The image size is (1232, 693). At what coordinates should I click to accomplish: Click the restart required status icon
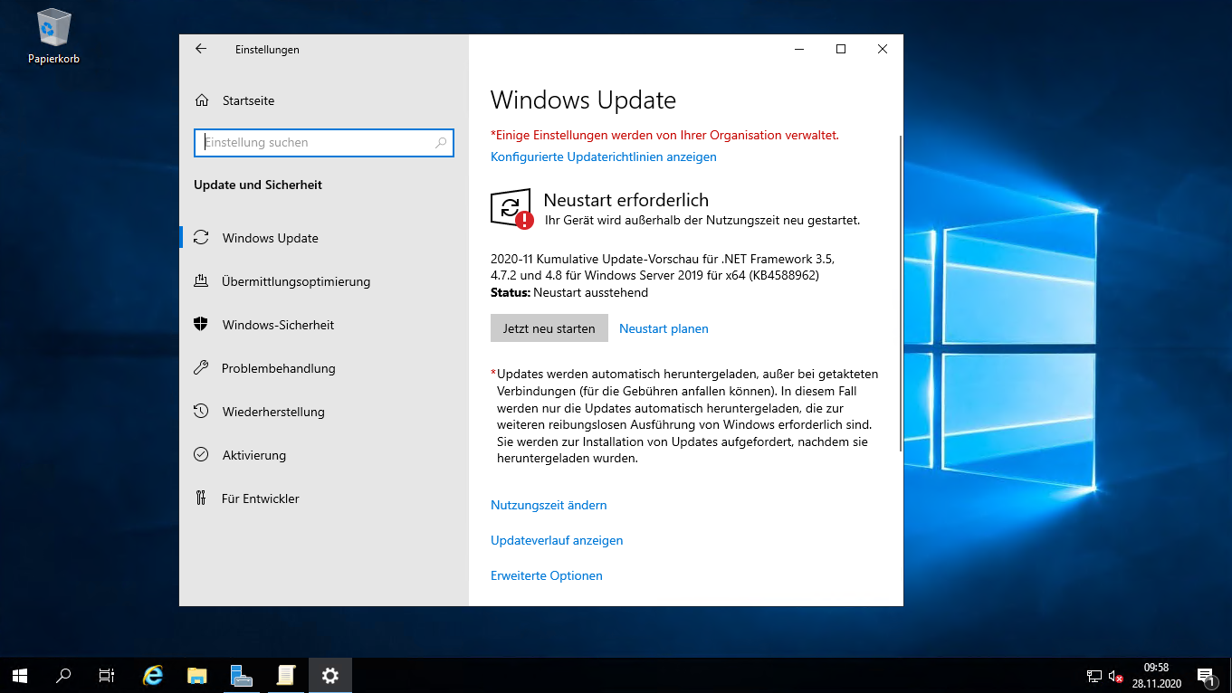pyautogui.click(x=511, y=208)
